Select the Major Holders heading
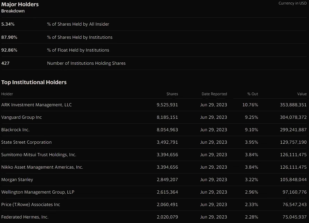Screen dimensions: 309x223 [x=20, y=4]
